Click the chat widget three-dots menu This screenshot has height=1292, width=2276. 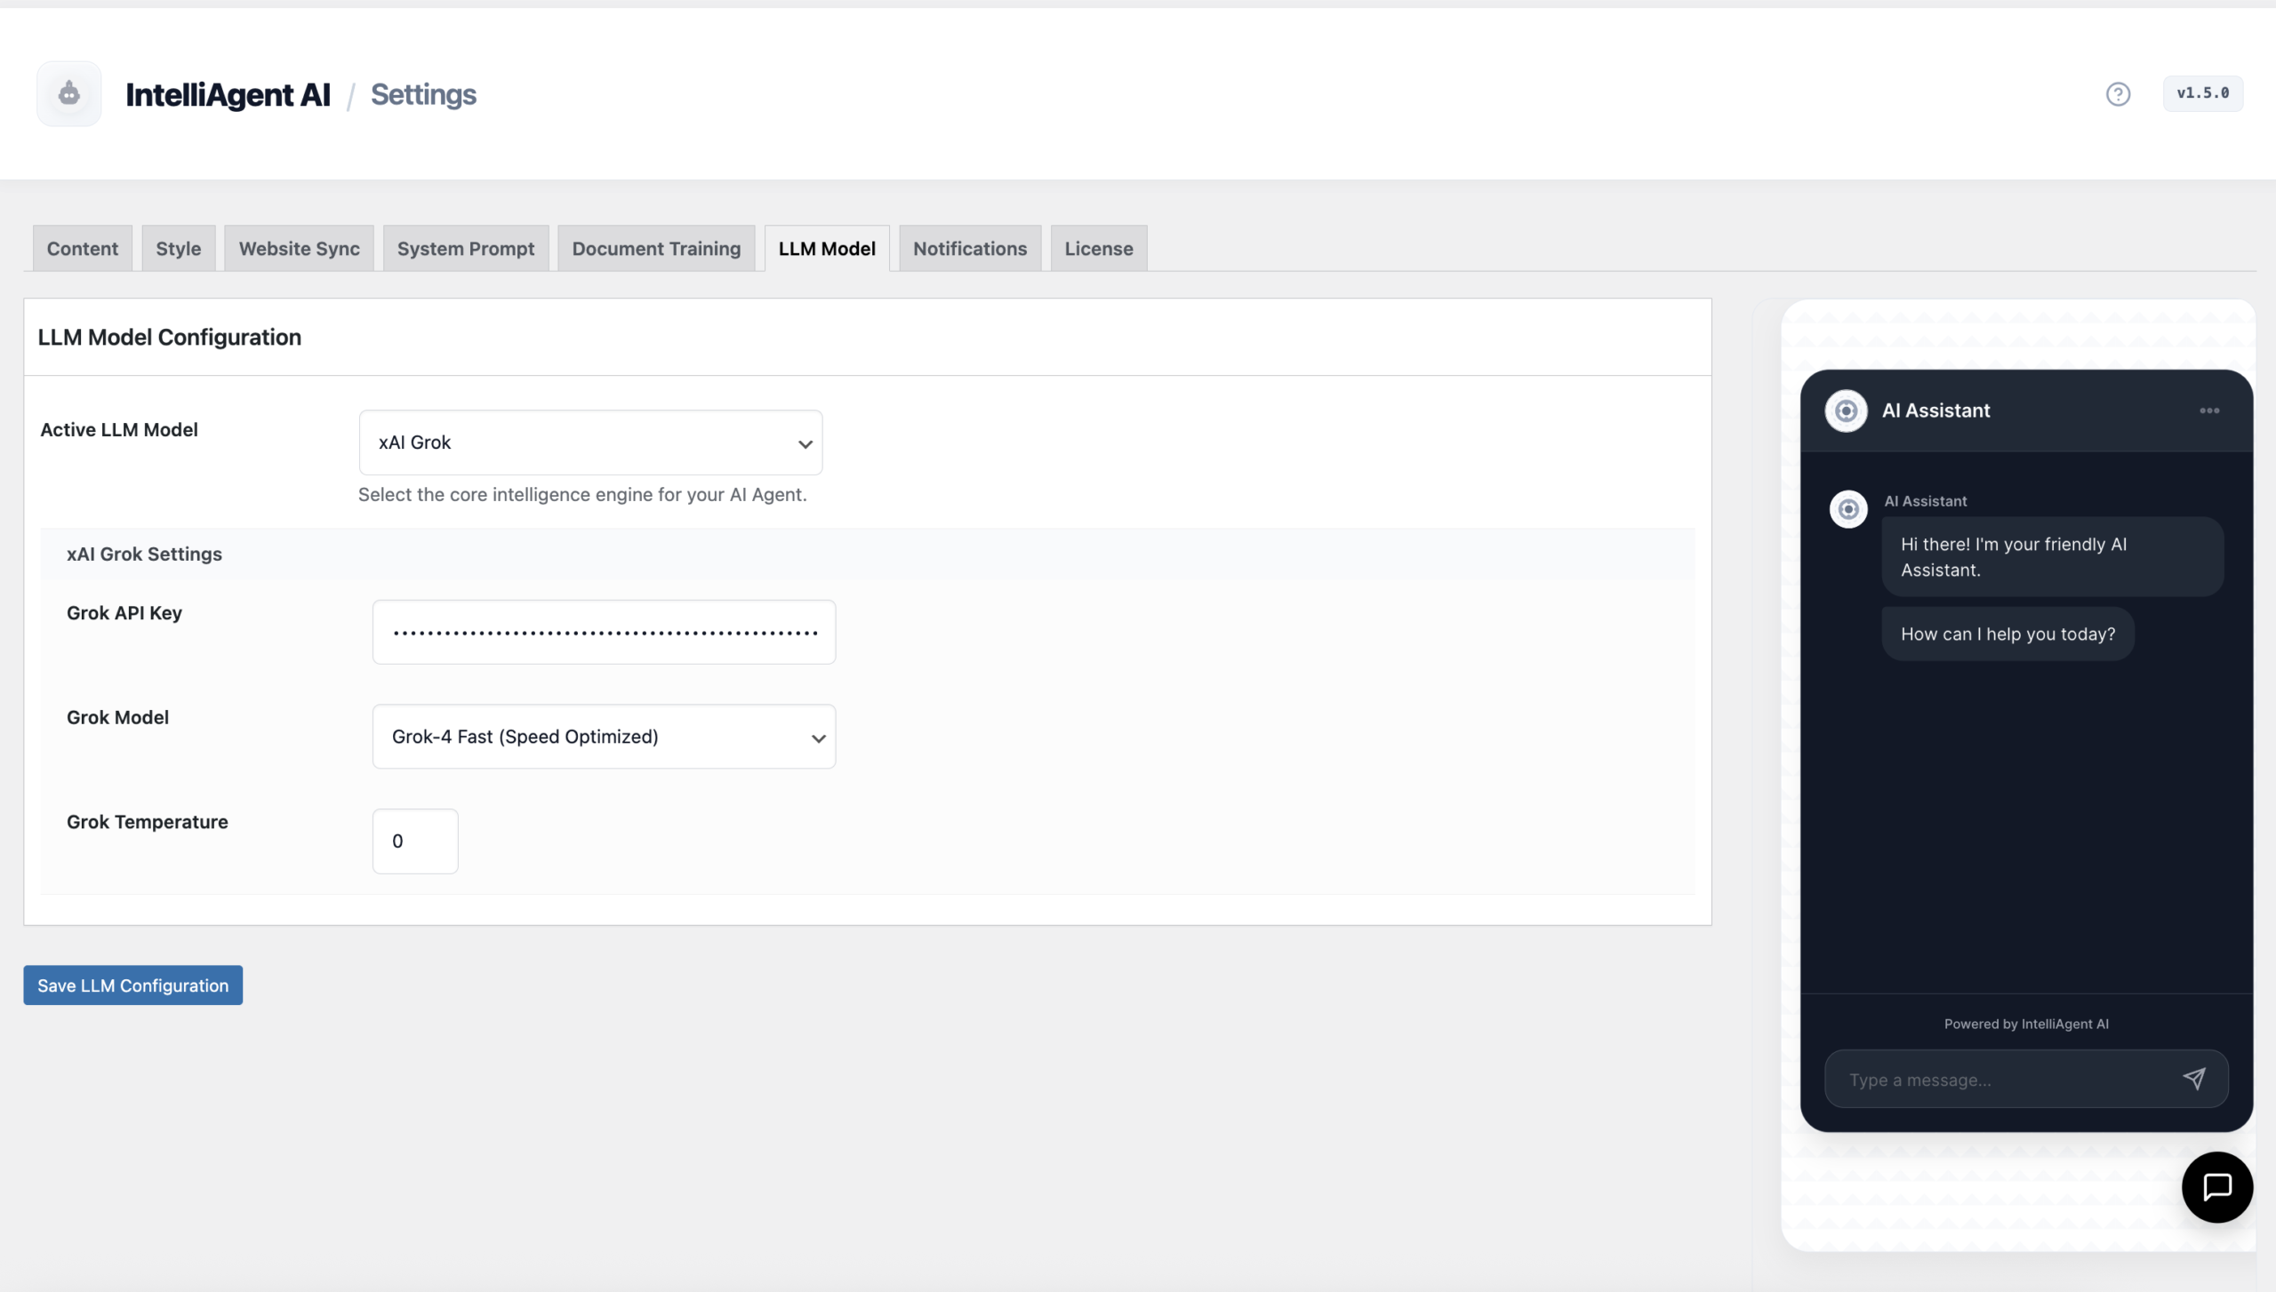2209,411
